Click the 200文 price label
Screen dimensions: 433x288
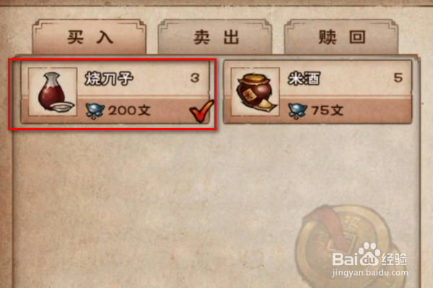pyautogui.click(x=129, y=111)
